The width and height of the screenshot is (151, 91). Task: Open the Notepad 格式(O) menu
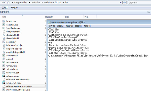69,26
